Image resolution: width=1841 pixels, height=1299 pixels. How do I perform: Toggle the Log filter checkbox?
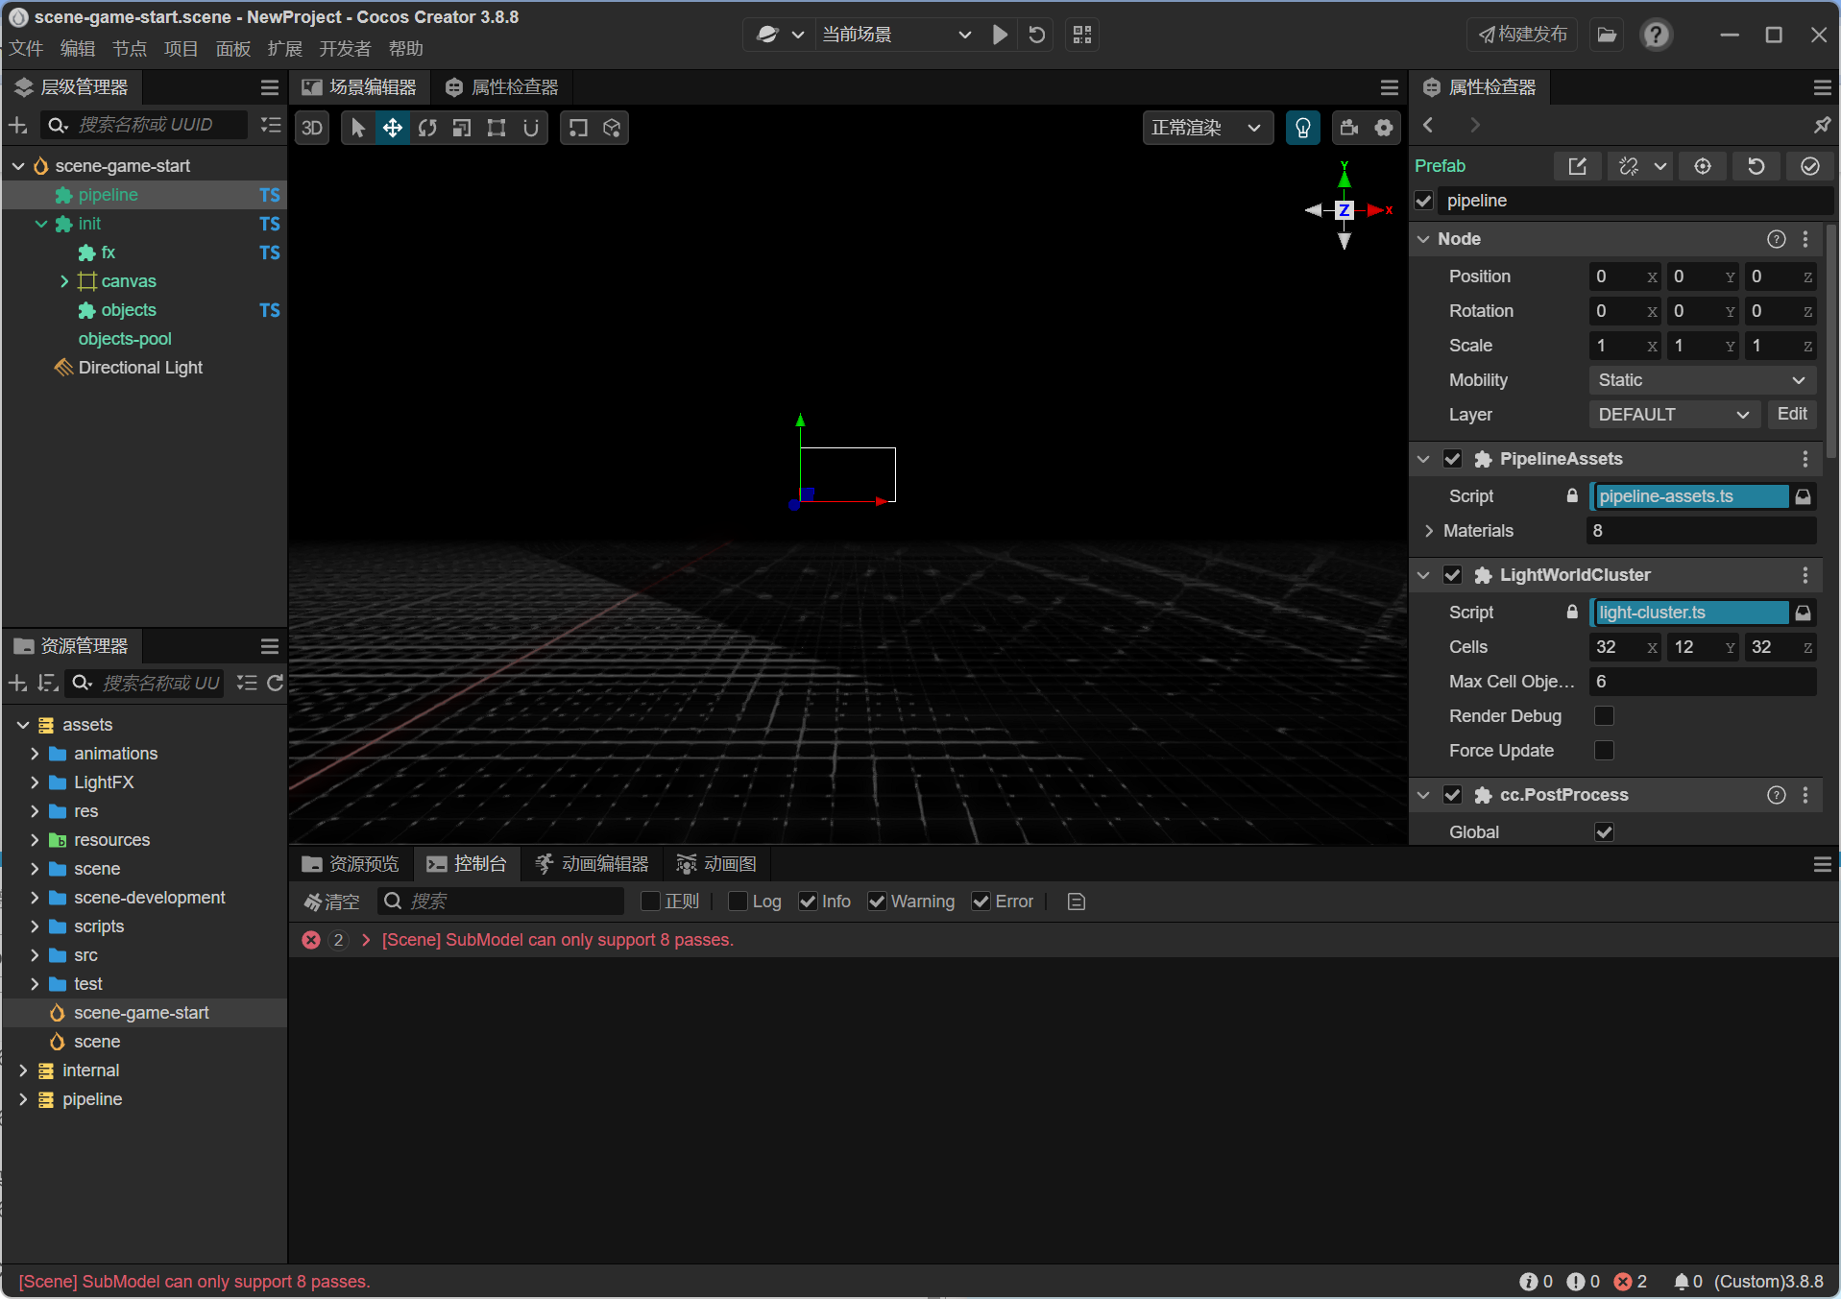(738, 902)
